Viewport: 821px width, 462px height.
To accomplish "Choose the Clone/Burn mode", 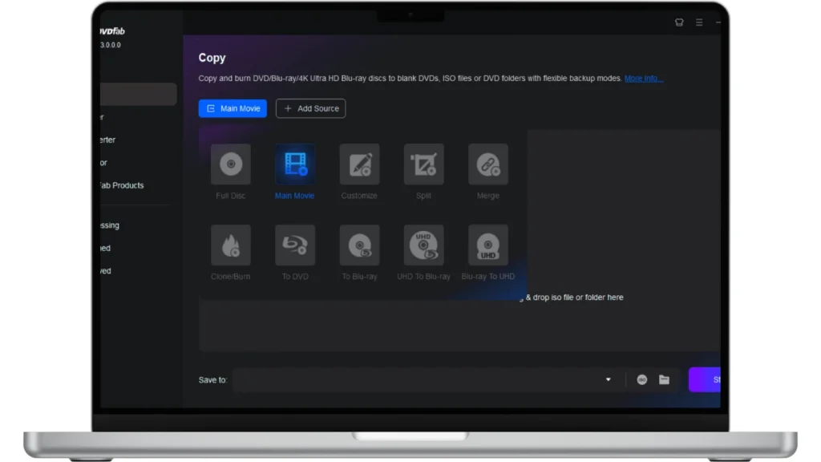I will 231,245.
